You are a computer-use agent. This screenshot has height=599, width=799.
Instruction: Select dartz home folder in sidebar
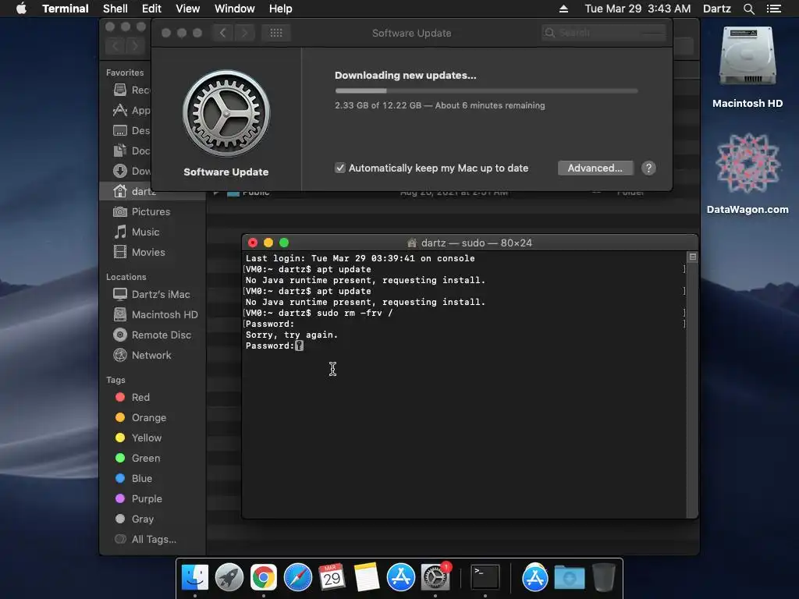pos(153,191)
